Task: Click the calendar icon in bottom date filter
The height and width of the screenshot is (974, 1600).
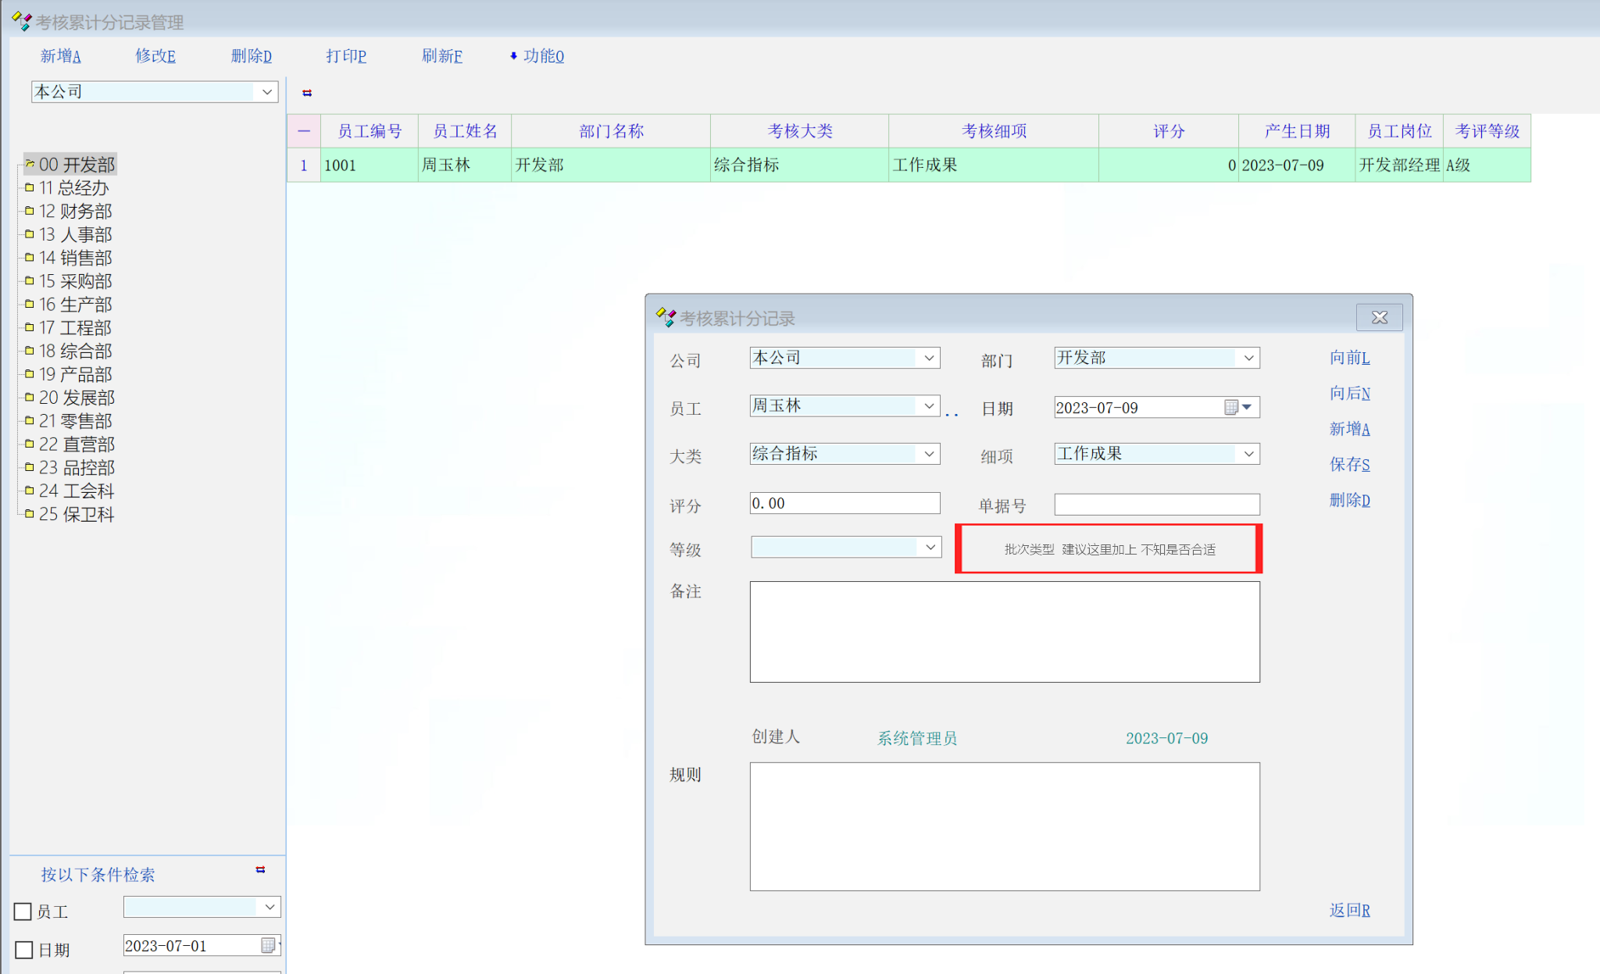Action: click(268, 946)
